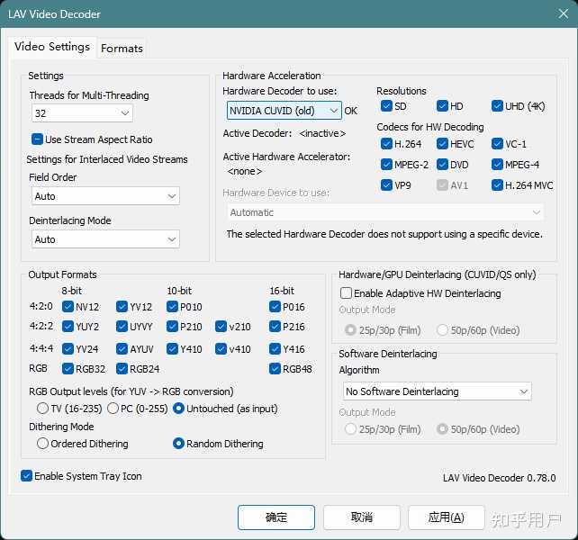
Task: Disable the Enable System Tray Icon checkbox
Action: click(x=27, y=476)
